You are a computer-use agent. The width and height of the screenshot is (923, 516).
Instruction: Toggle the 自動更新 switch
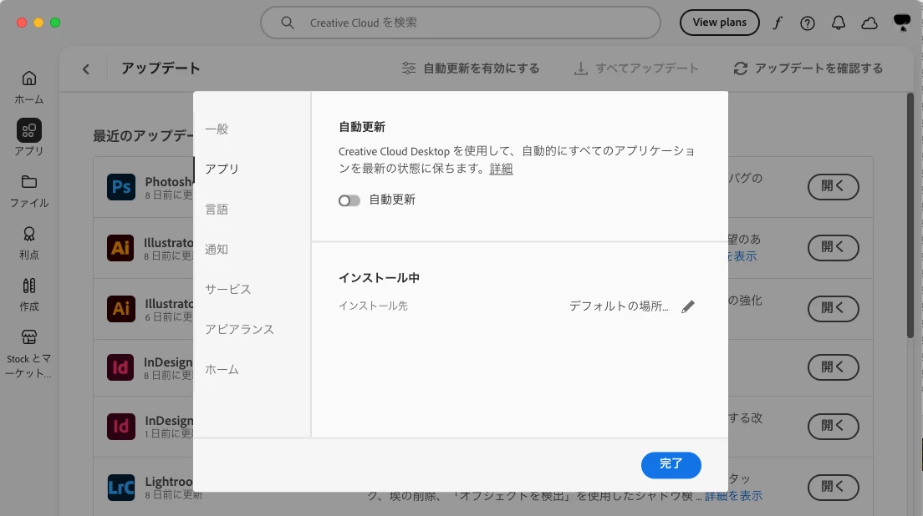click(x=349, y=201)
